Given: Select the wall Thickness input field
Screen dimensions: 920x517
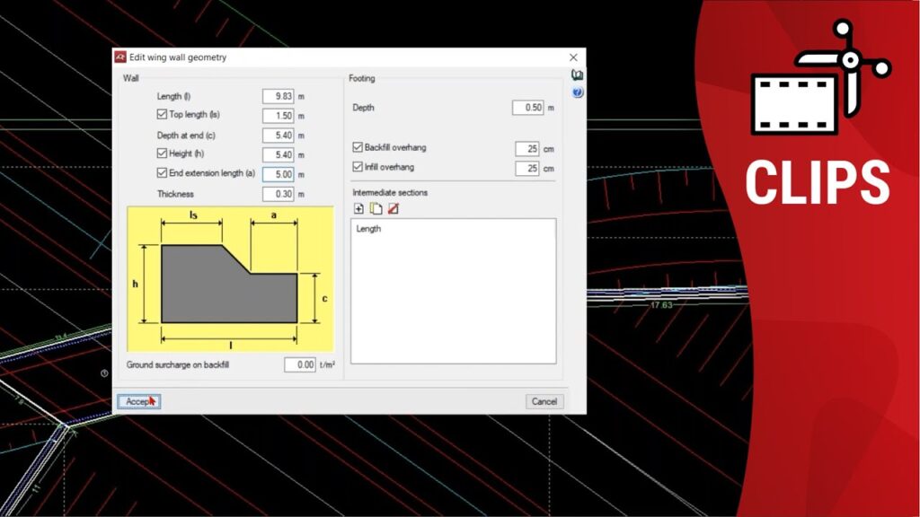Looking at the screenshot, I should point(279,194).
